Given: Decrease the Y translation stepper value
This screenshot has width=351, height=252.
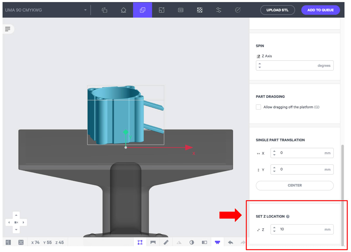Looking at the screenshot, I should tap(274, 171).
